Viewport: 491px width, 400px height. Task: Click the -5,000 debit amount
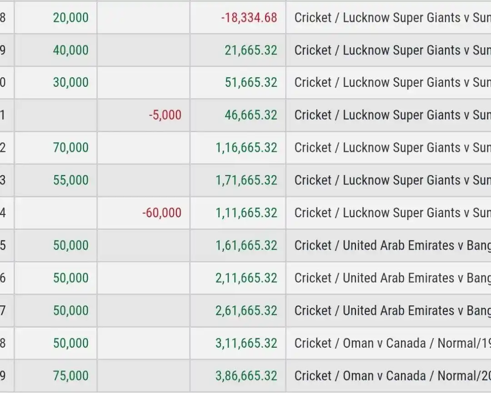[165, 115]
